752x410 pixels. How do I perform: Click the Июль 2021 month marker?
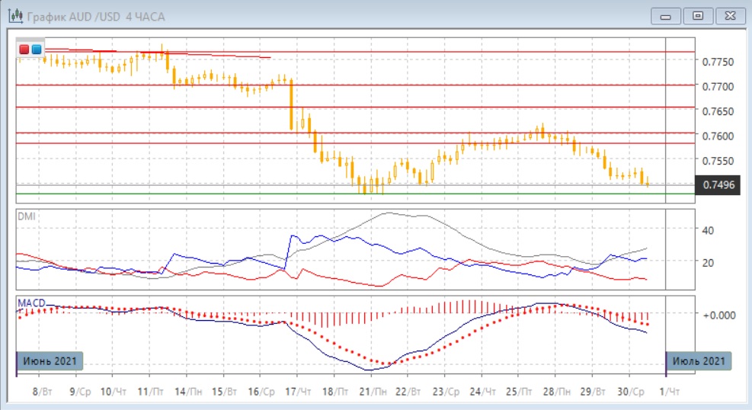(699, 360)
